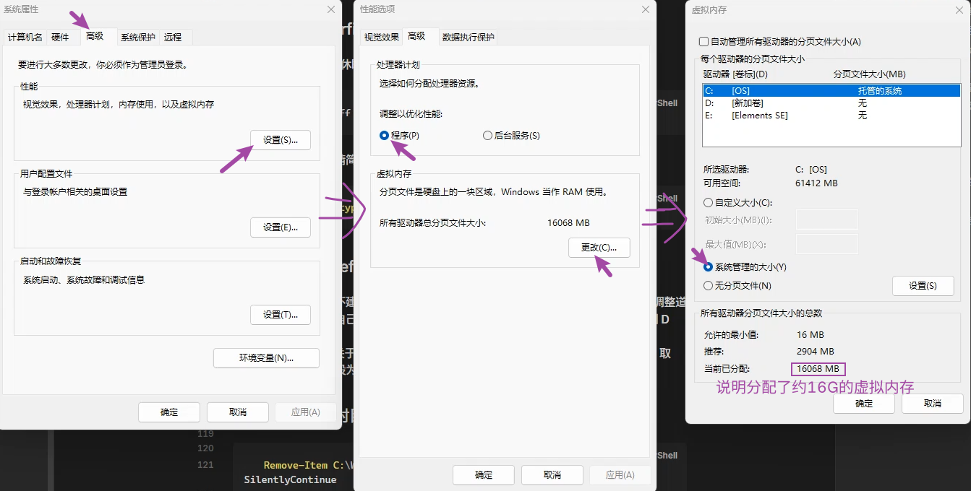
Task: Click 可用空间 61412 MB value
Action: tap(816, 183)
